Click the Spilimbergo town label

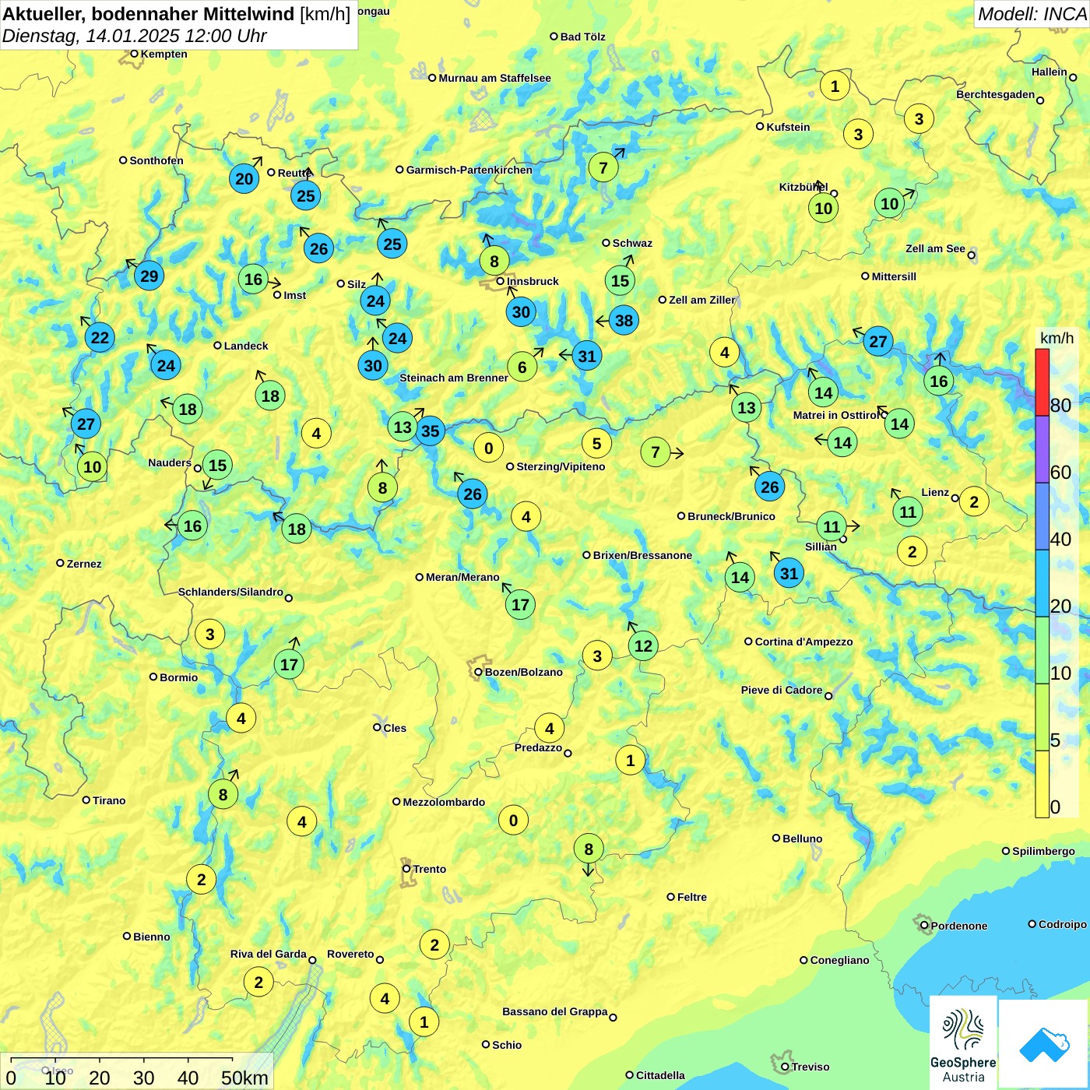(1043, 851)
